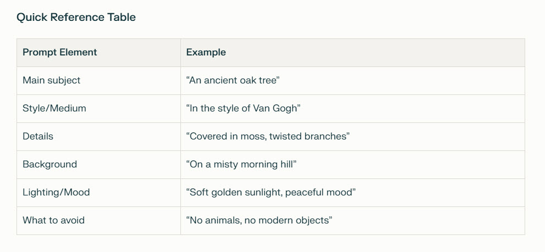This screenshot has height=252, width=545.
Task: Click the no modern objects phrase
Action: coord(288,220)
